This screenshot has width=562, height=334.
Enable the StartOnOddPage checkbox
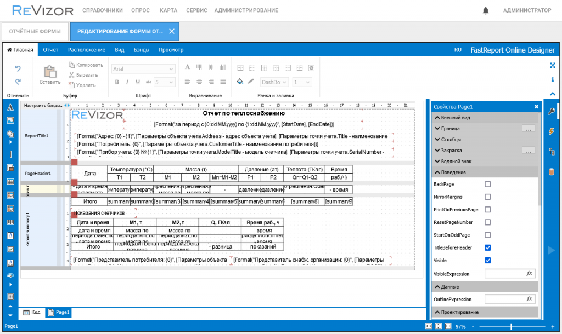488,235
